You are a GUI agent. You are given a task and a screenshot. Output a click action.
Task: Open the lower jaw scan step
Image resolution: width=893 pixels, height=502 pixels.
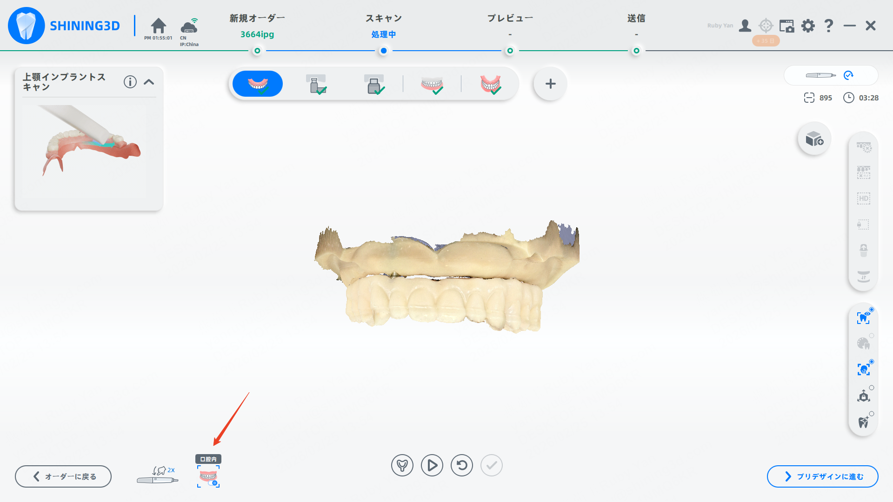point(432,84)
